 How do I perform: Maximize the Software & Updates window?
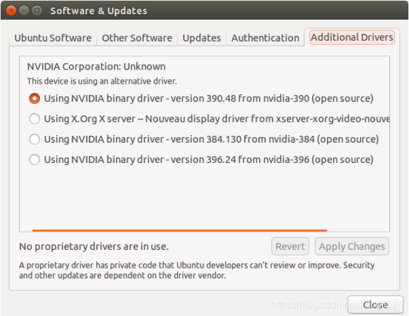pos(37,10)
